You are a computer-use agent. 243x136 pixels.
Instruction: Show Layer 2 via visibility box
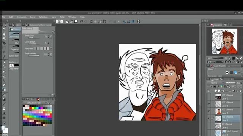[209, 97]
